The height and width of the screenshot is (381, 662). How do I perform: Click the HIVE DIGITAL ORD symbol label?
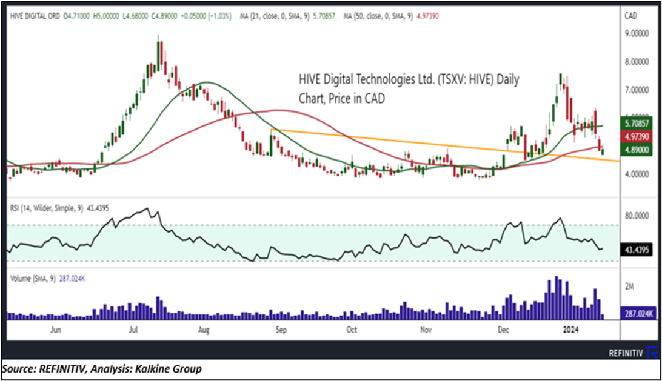pos(35,16)
